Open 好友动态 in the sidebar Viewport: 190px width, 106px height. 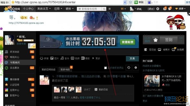(15, 52)
